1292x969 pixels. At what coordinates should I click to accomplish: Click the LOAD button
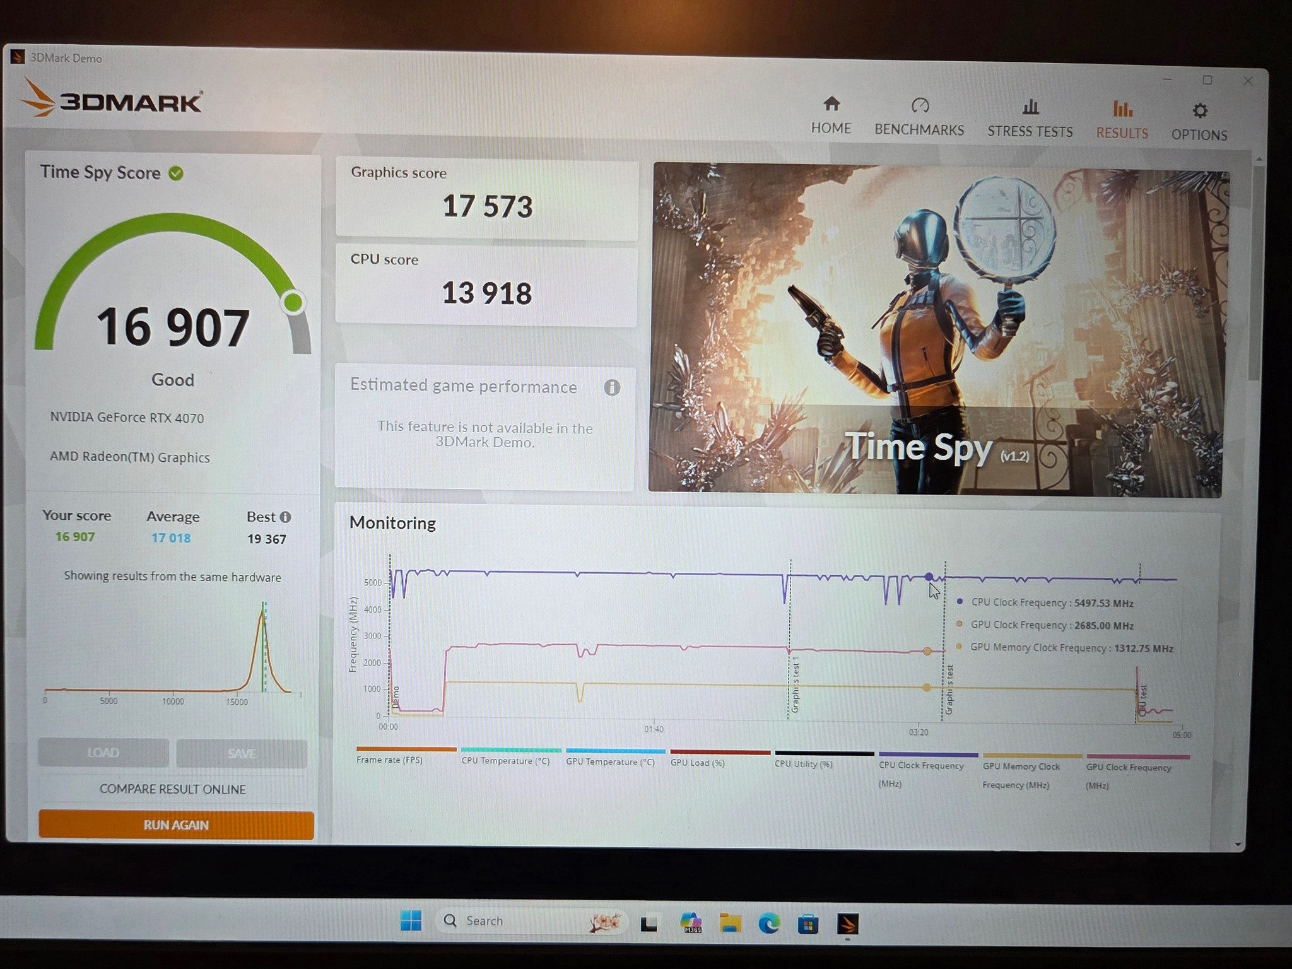pyautogui.click(x=103, y=753)
